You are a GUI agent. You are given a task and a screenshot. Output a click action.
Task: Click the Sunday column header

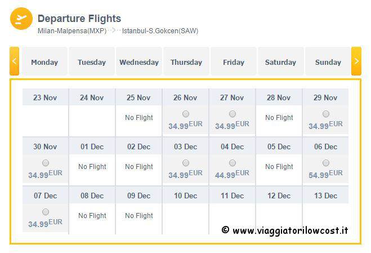[x=328, y=61]
